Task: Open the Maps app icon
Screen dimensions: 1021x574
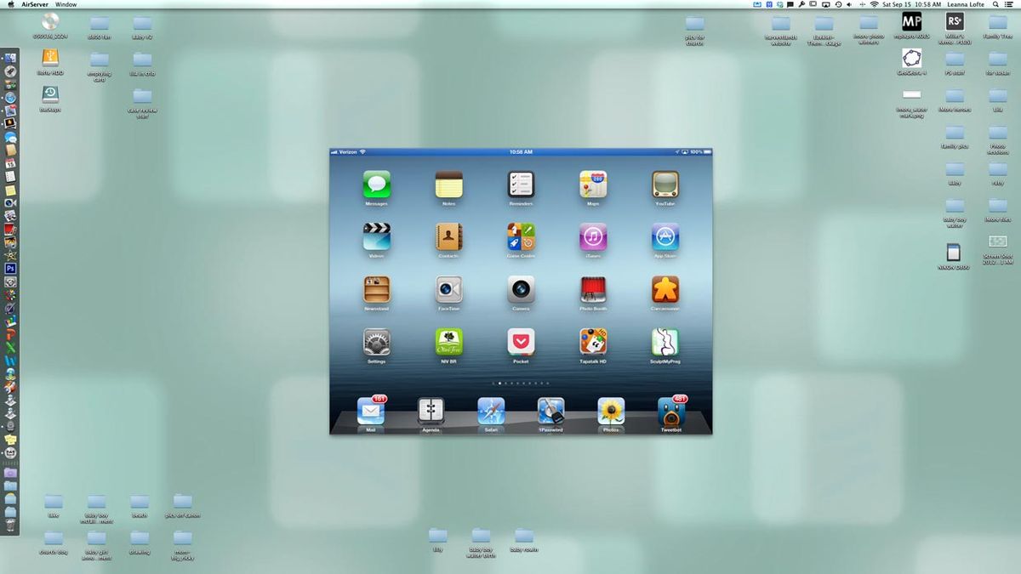Action: click(593, 185)
